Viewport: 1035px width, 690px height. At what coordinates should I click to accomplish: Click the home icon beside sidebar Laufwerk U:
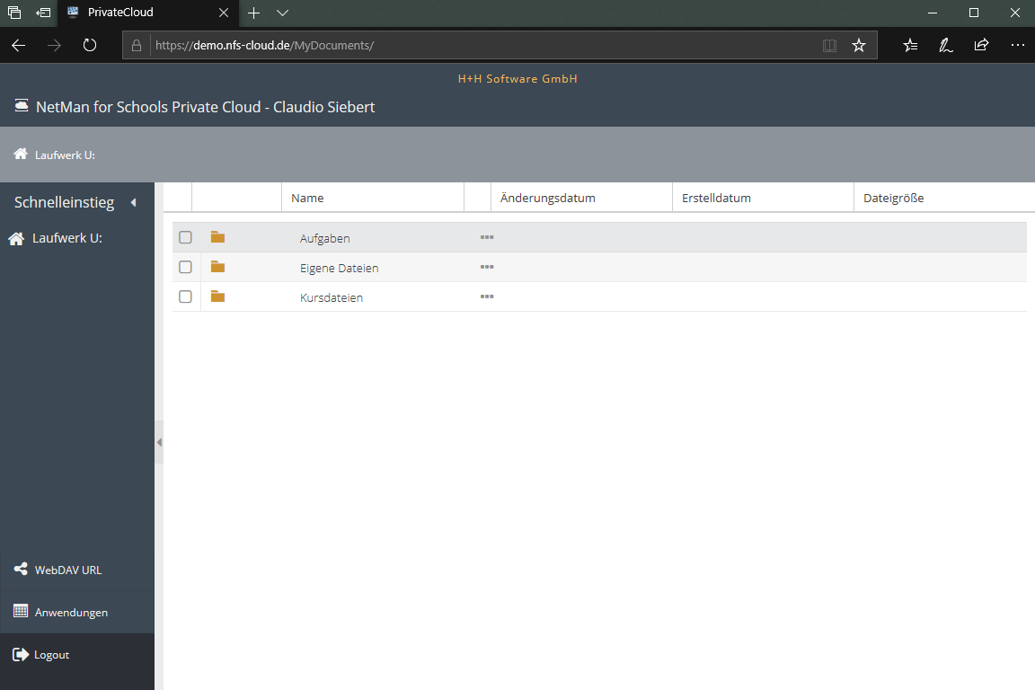[16, 238]
